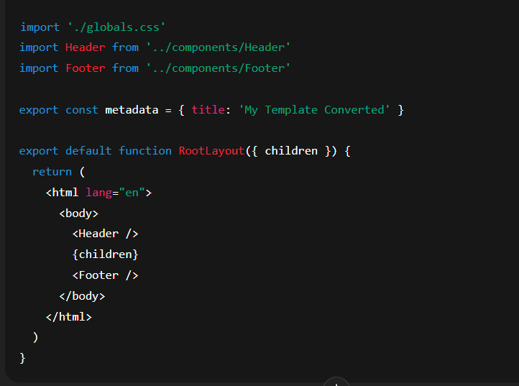Click 'children' in the RootLayout parameter list

tap(291, 151)
